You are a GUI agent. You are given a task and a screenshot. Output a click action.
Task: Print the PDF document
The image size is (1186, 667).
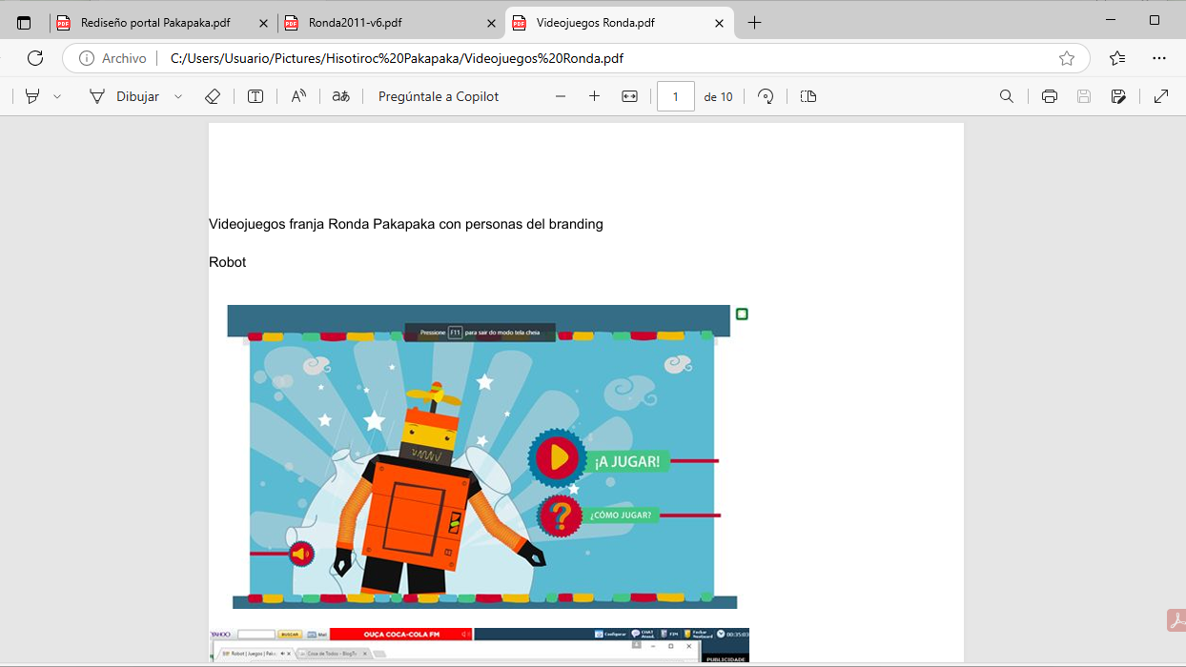pyautogui.click(x=1050, y=96)
